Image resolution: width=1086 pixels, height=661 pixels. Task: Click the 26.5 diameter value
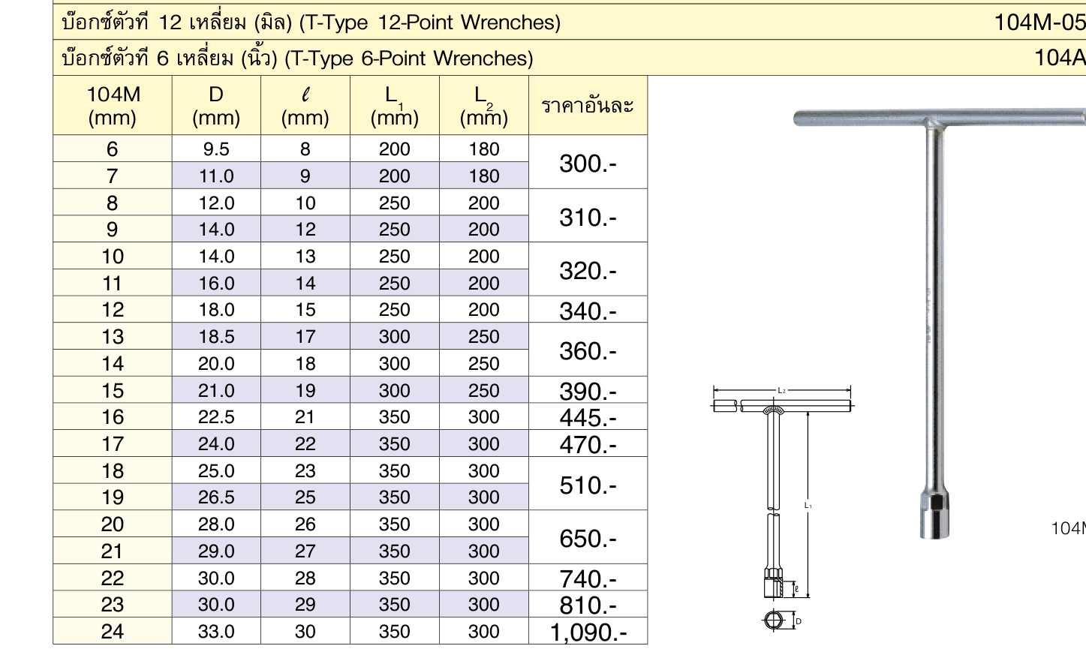pyautogui.click(x=216, y=497)
